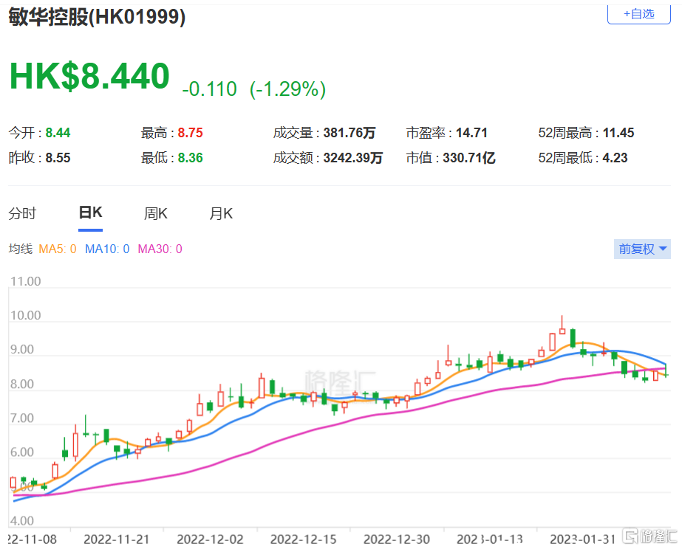Click the 2022-12-15 date axis label
The image size is (682, 549).
point(304,539)
